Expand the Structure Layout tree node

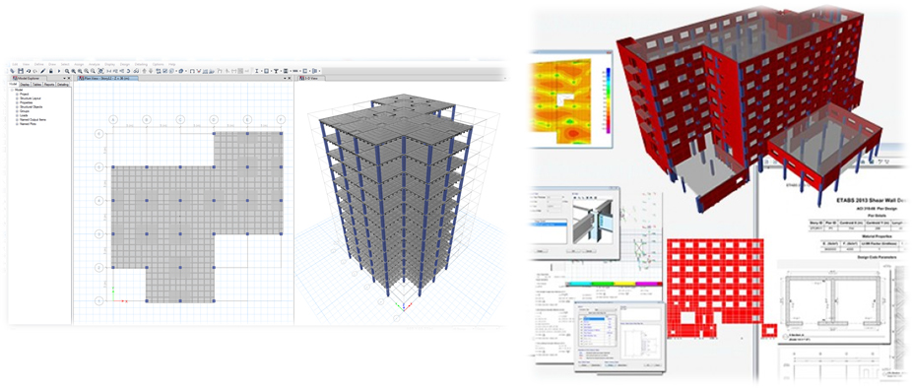tap(17, 98)
